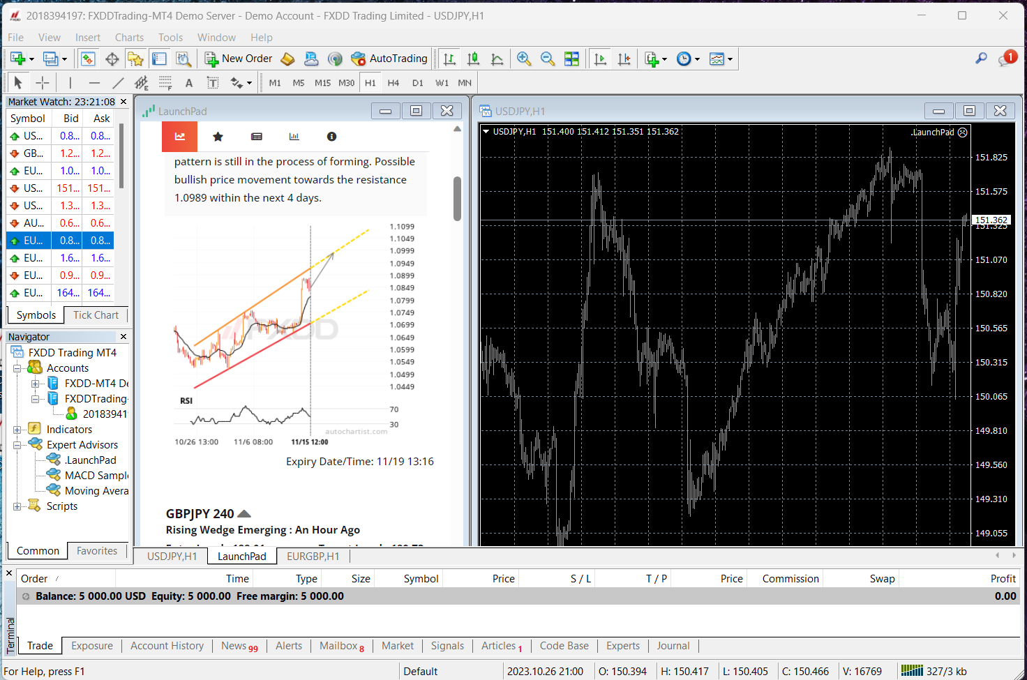Select the text 'A' tool
The image size is (1027, 680).
[x=188, y=83]
